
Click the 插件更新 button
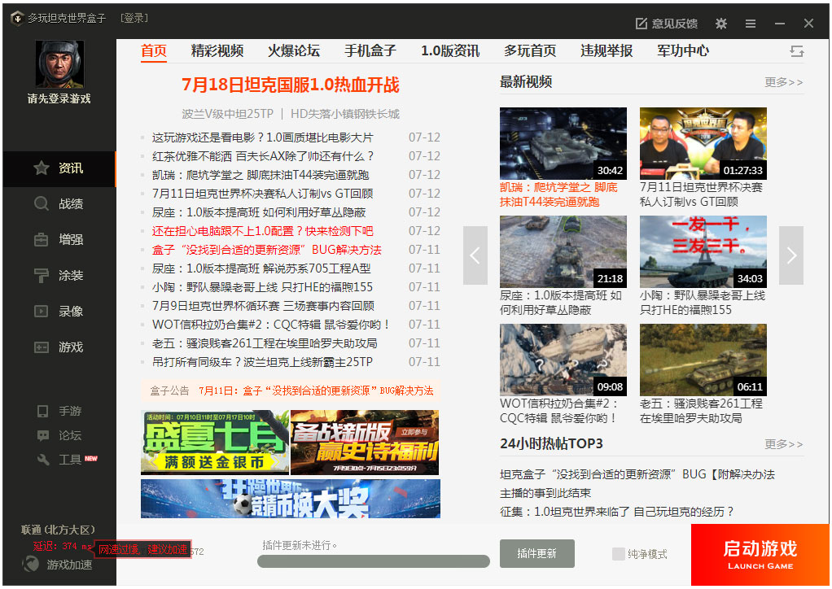pos(536,553)
